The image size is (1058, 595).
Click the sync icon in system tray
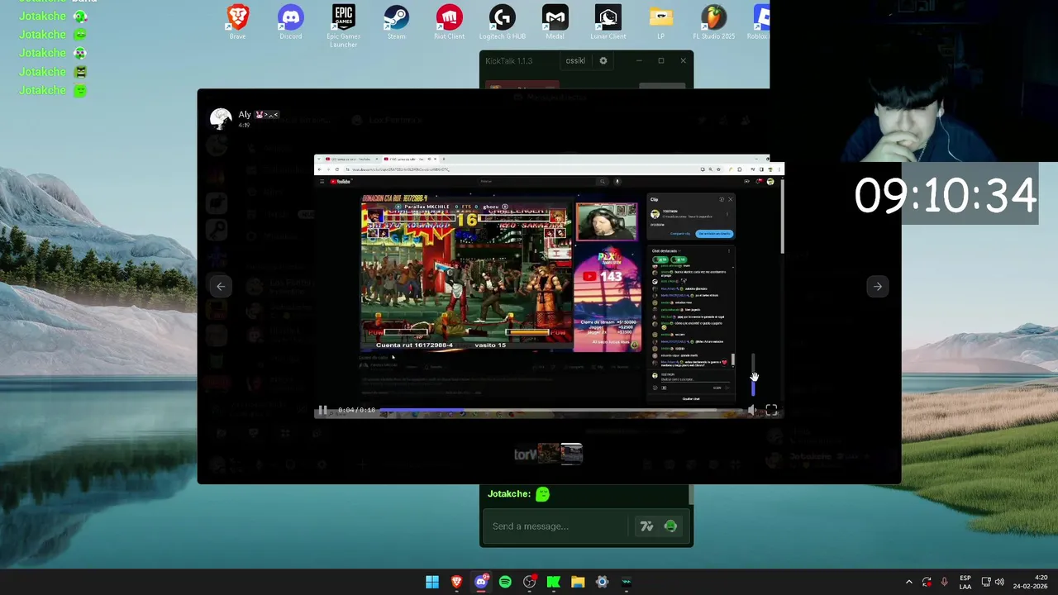coord(927,583)
